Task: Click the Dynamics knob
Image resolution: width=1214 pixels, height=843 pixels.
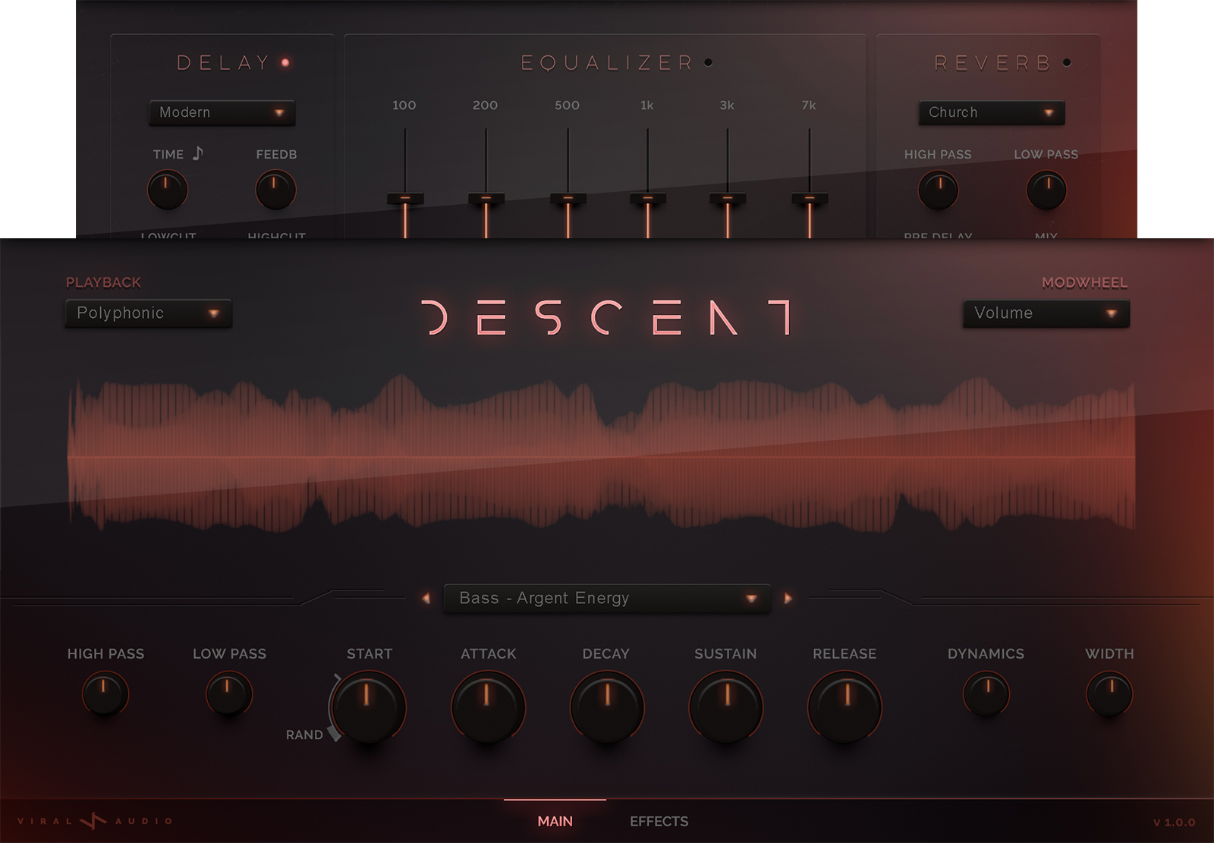Action: point(986,692)
